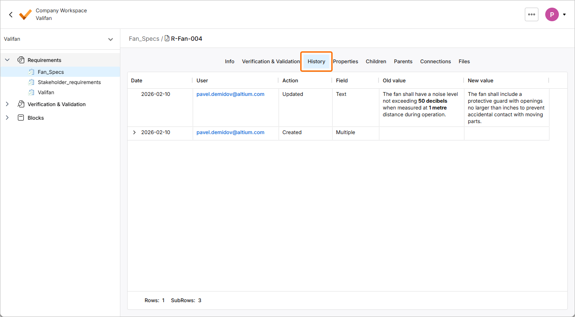This screenshot has height=317, width=575.
Task: Click the new value protective guard text
Action: click(506, 108)
